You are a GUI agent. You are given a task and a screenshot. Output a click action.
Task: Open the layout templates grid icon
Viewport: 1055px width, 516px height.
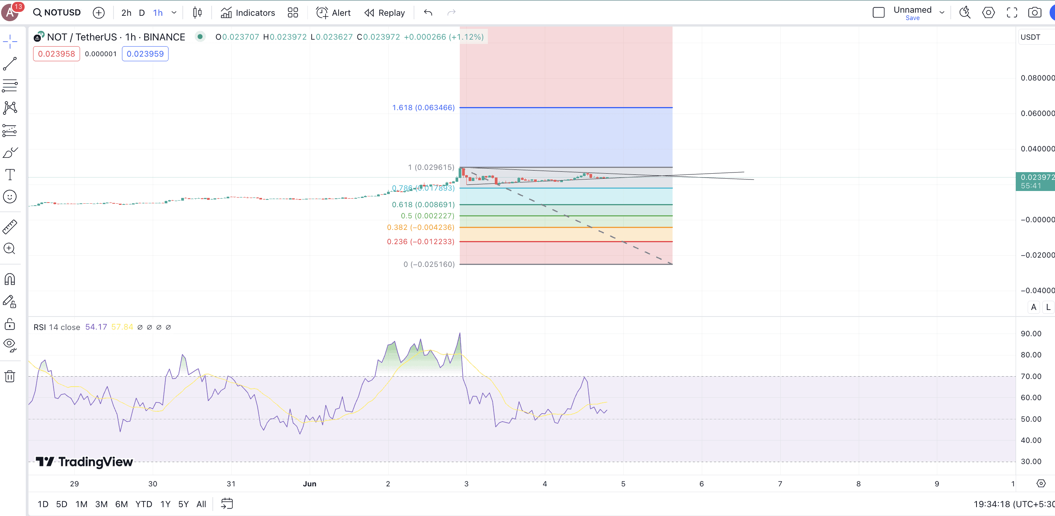(x=293, y=13)
